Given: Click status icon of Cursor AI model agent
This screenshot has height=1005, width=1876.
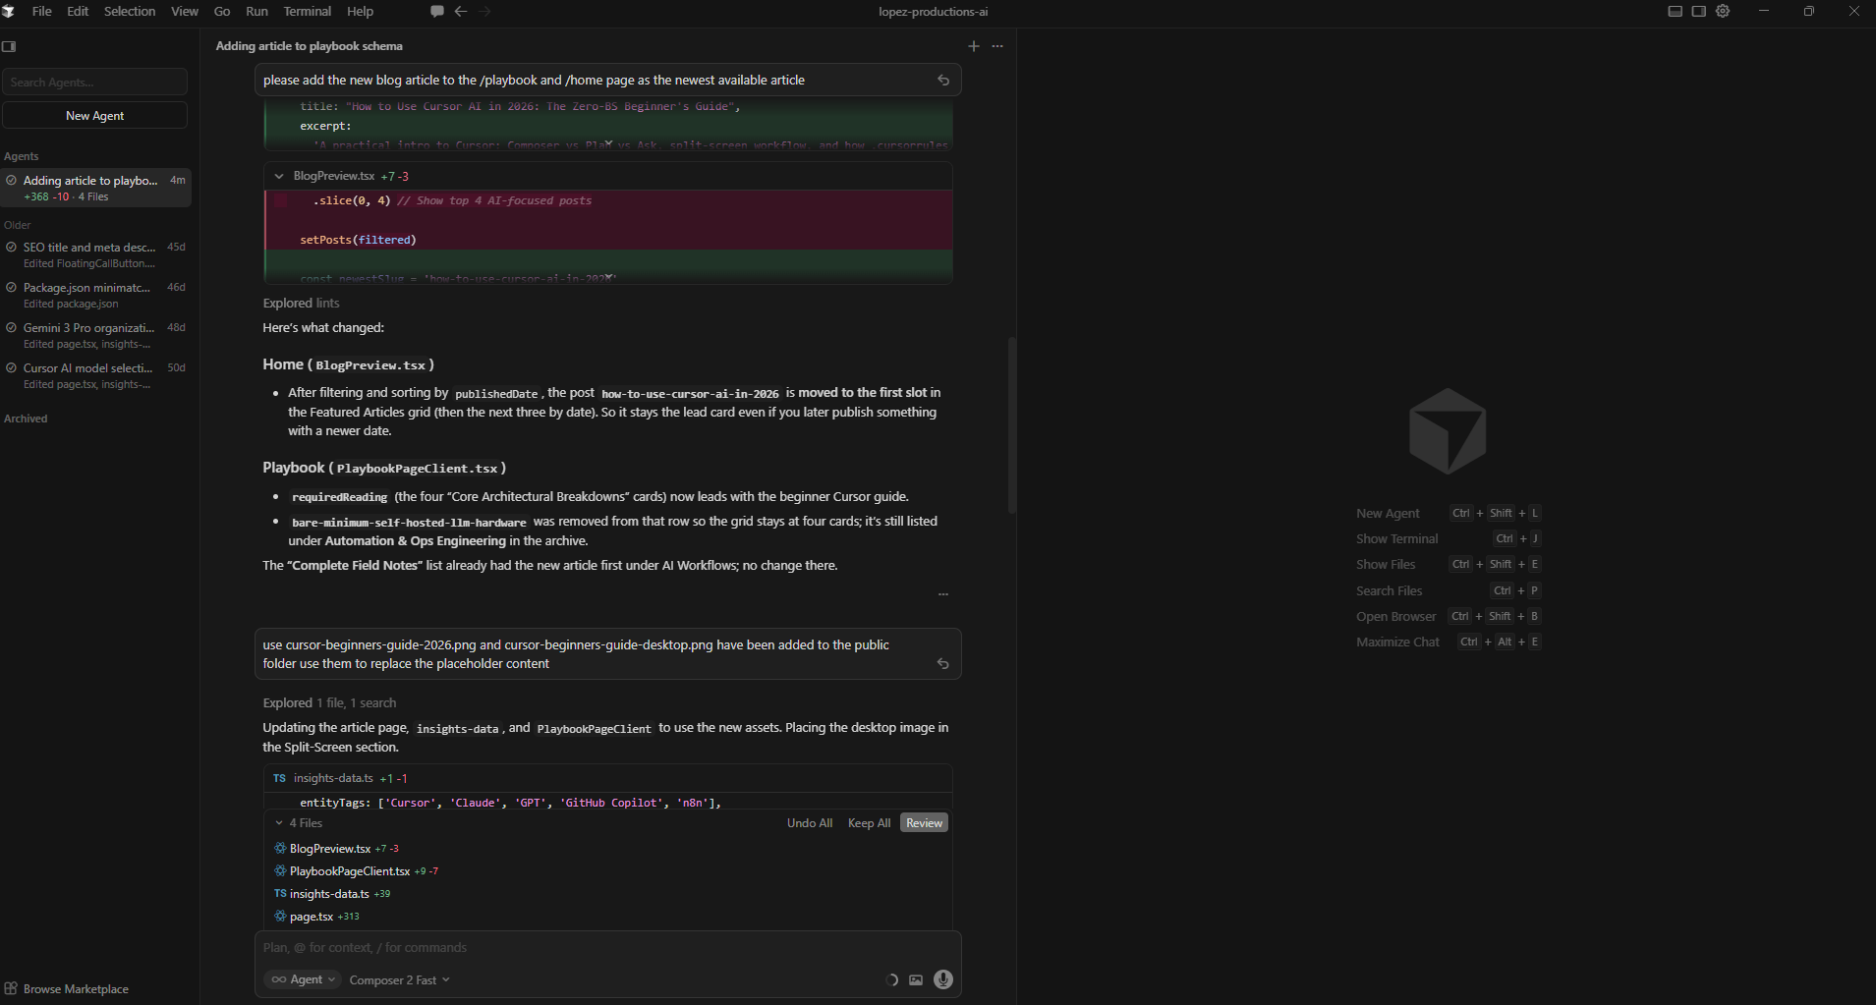Looking at the screenshot, I should tap(11, 368).
